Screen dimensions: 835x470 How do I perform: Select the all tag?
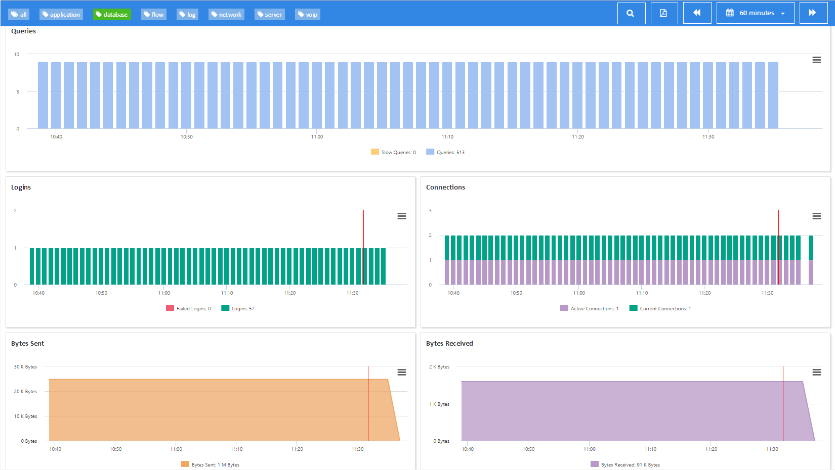coord(19,14)
